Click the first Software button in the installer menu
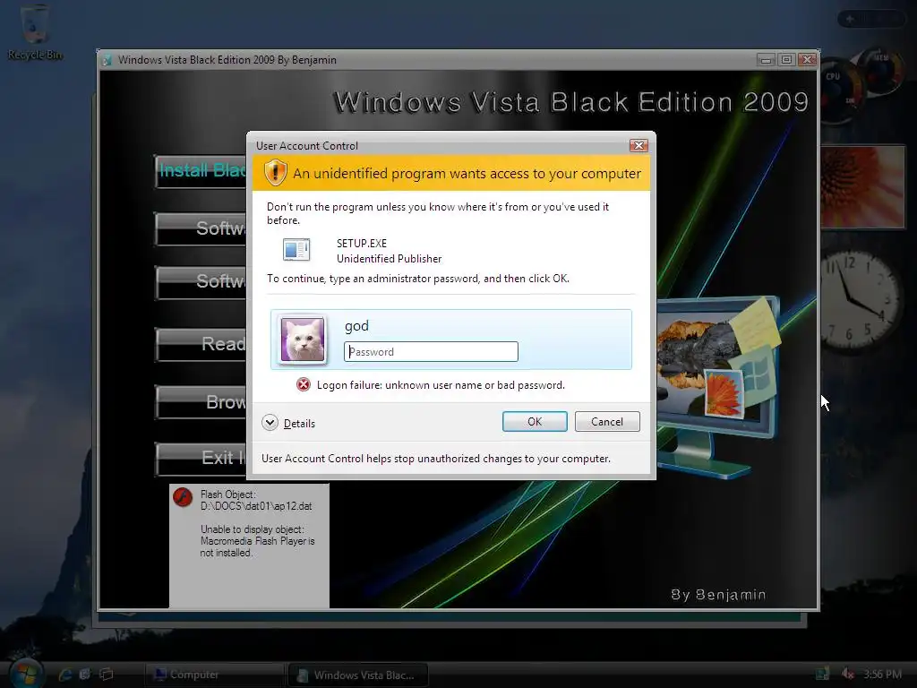The image size is (917, 688). click(201, 228)
